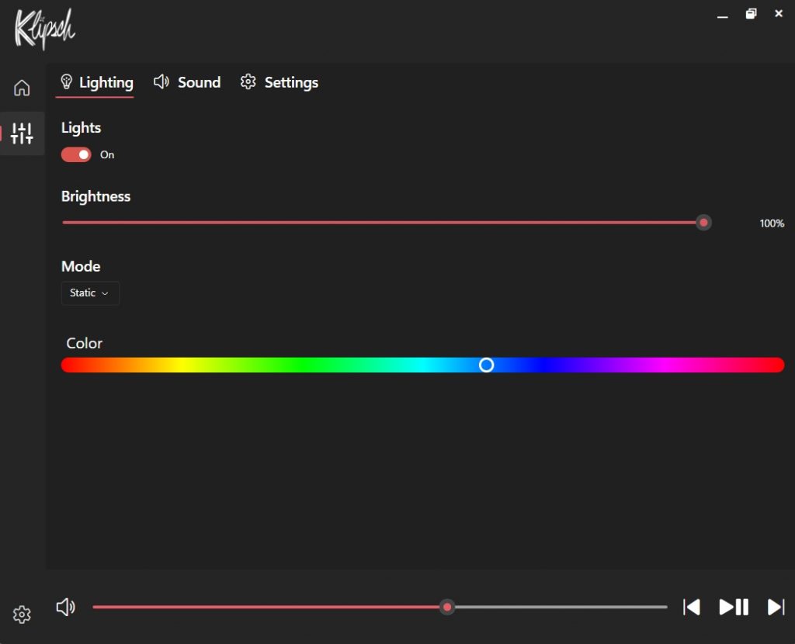Expand the Static mode dropdown
This screenshot has width=795, height=644.
coord(90,293)
